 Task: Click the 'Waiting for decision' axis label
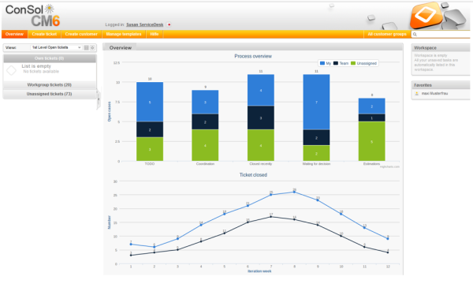316,164
